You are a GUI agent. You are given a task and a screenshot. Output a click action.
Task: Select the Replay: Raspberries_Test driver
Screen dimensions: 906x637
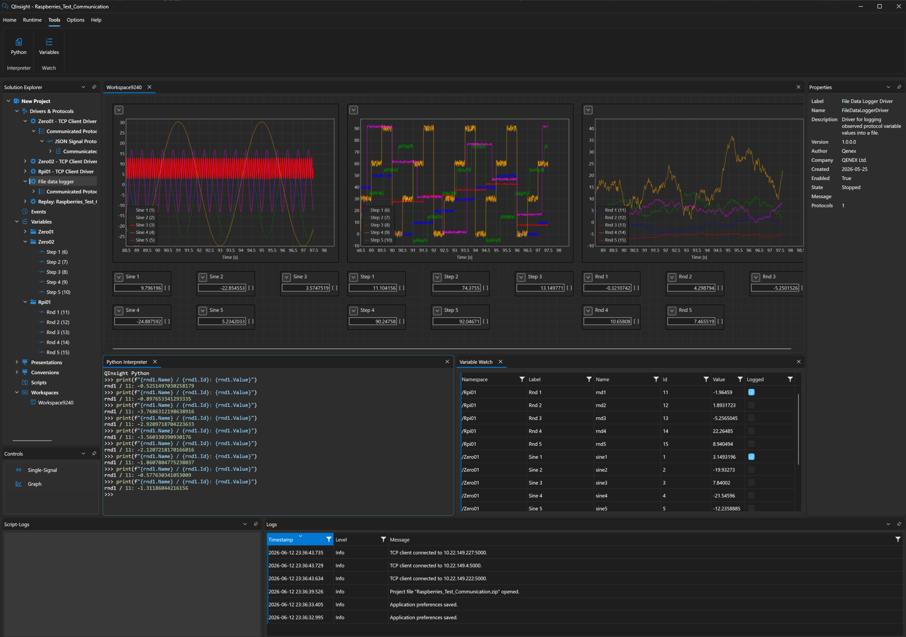pos(67,201)
